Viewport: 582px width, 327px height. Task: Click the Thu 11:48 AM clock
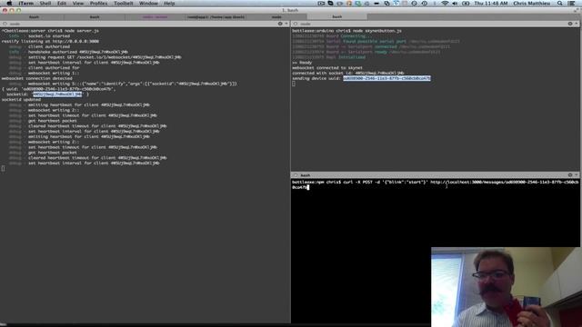coord(491,4)
